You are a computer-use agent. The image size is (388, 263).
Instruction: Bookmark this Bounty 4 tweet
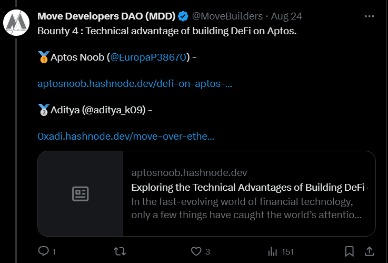pos(349,251)
